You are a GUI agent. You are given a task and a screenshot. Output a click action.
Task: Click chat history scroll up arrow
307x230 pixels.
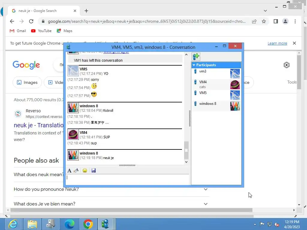point(186,55)
